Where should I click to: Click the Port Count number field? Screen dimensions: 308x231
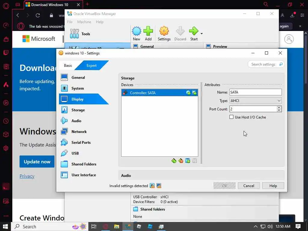253,109
